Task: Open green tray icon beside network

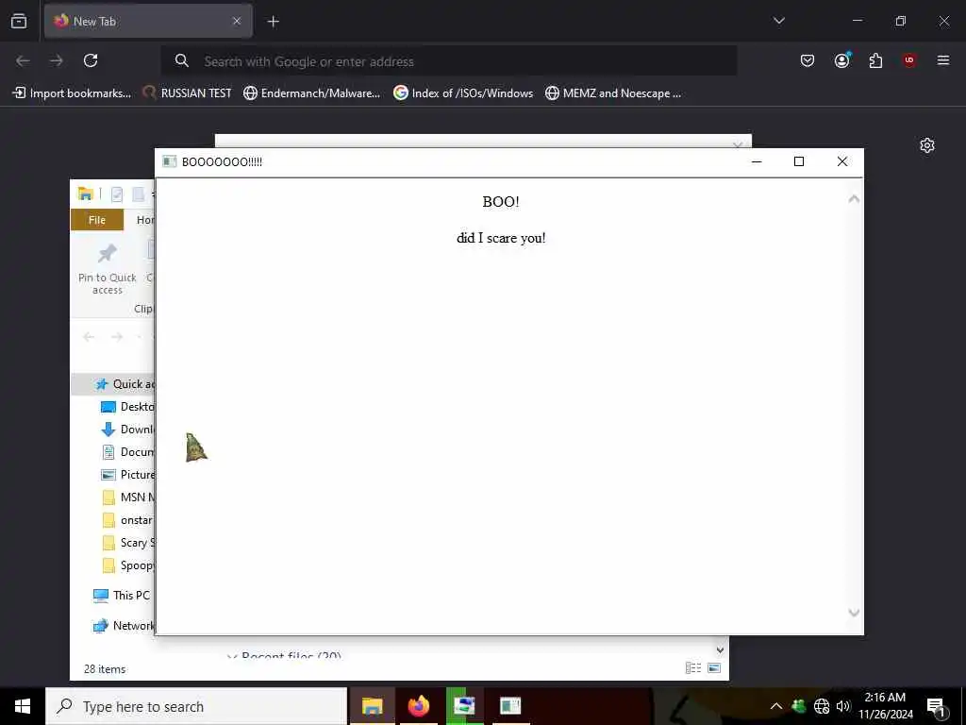Action: tap(799, 706)
